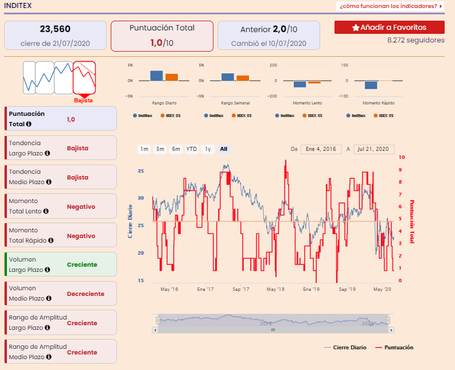
Task: Click the Puntuación Total 1,0 indicator value
Action: (x=71, y=119)
